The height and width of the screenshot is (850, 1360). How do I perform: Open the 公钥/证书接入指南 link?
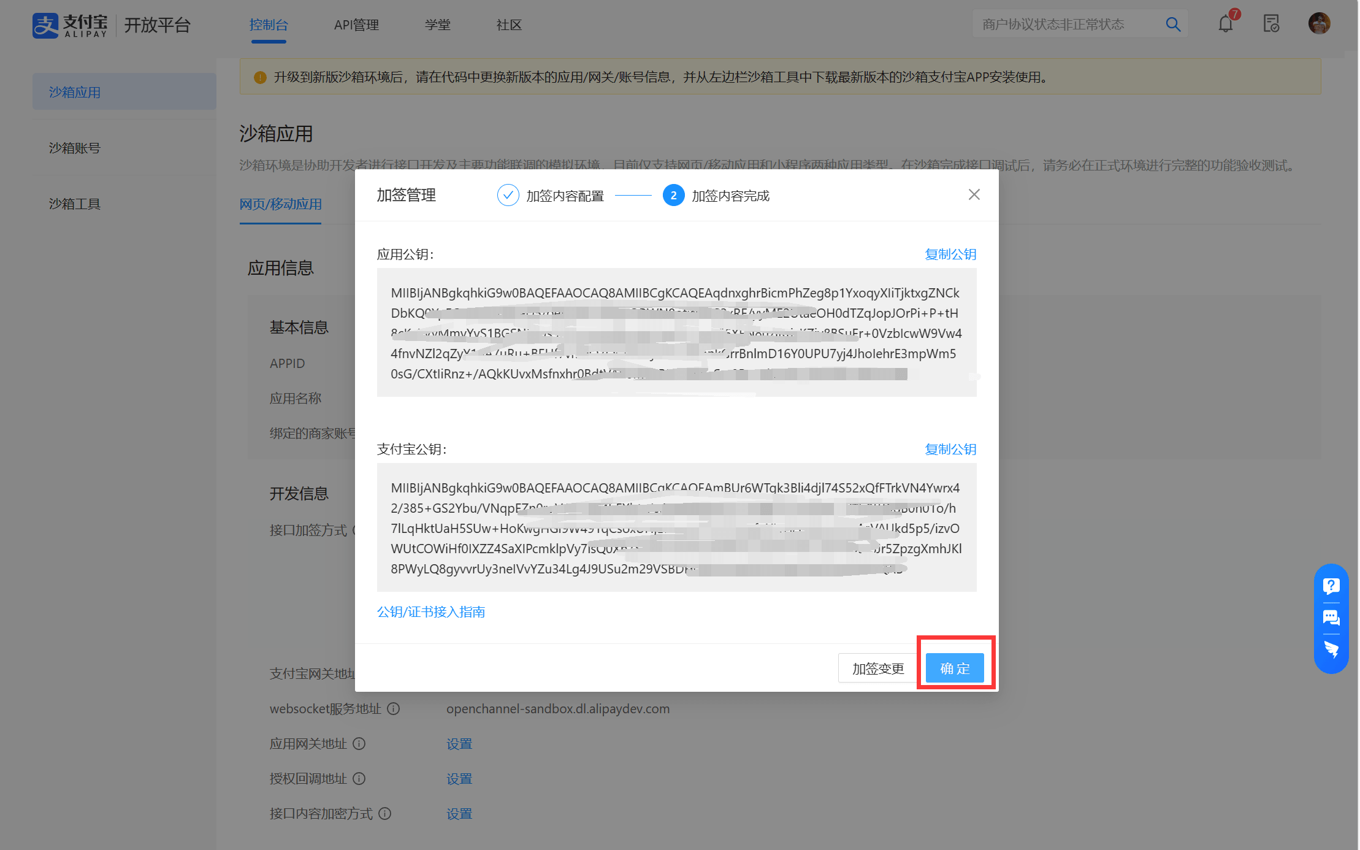430,611
